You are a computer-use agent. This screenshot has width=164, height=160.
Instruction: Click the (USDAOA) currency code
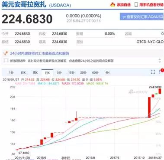(60, 5)
